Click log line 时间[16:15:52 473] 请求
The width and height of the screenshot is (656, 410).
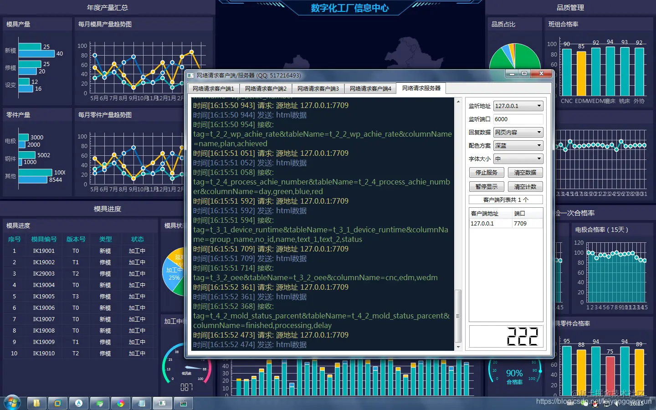pos(271,335)
